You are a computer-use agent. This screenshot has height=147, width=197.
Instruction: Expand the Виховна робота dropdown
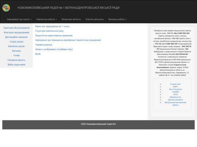point(117,19)
